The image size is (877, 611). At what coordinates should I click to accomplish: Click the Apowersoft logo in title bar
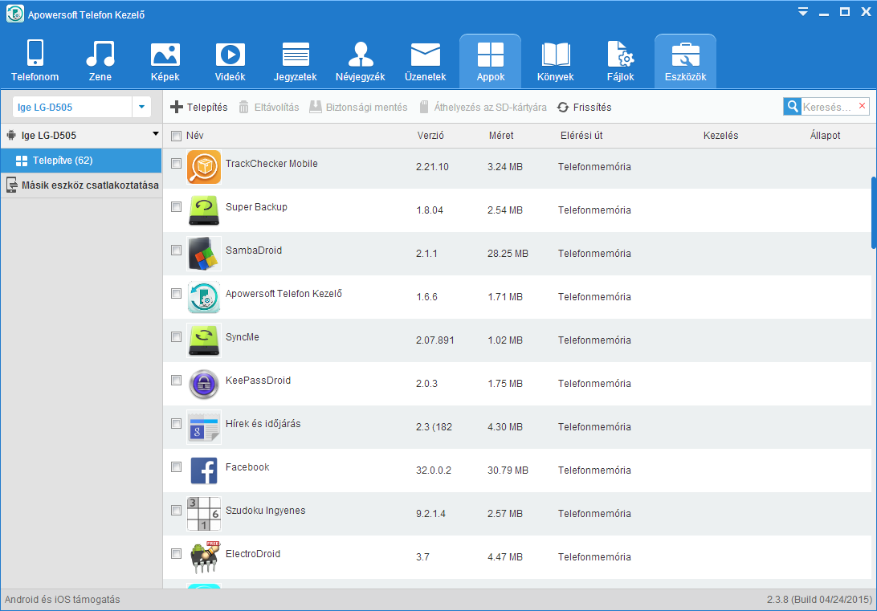pyautogui.click(x=15, y=14)
